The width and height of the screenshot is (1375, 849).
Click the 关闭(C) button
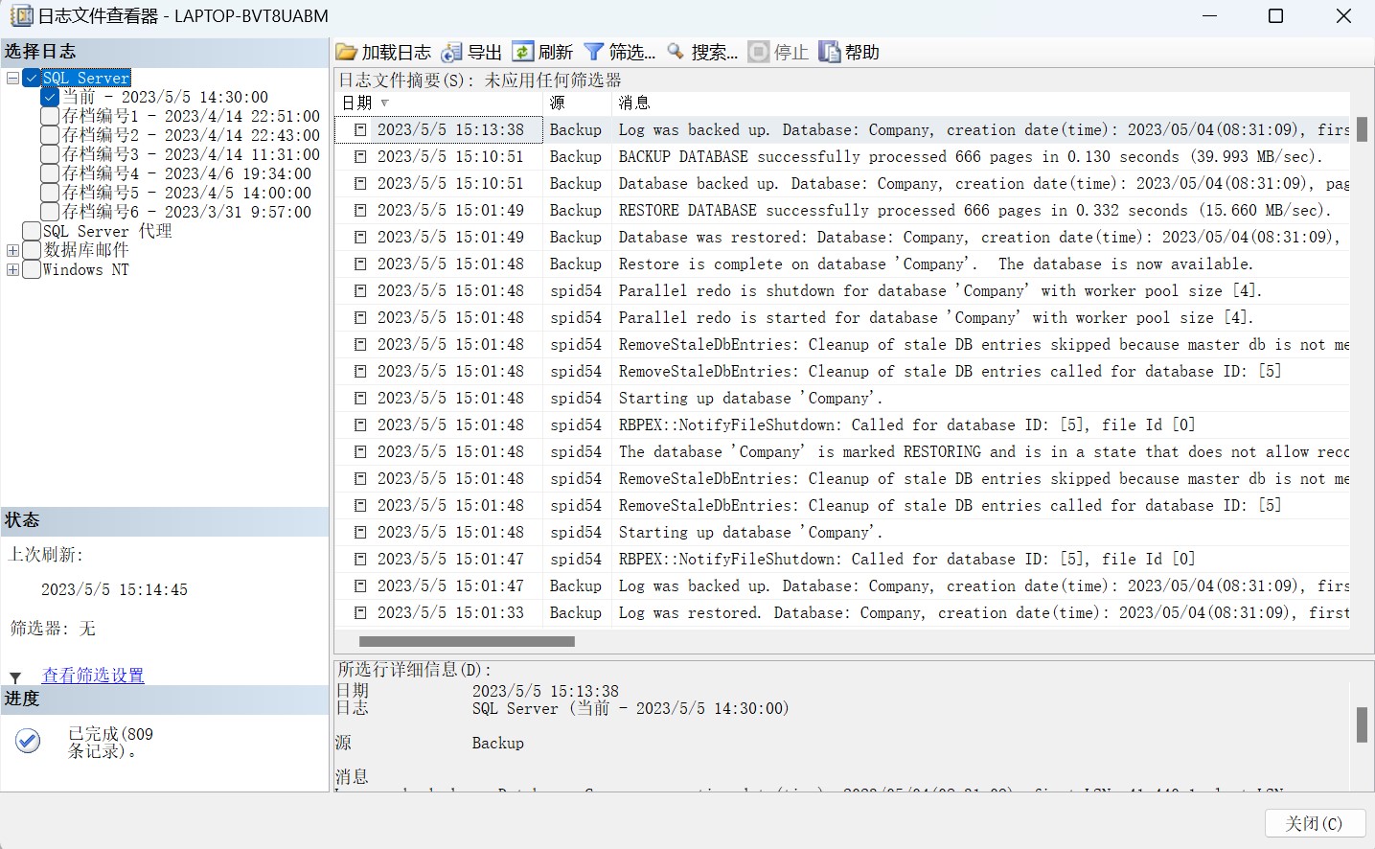point(1314,823)
